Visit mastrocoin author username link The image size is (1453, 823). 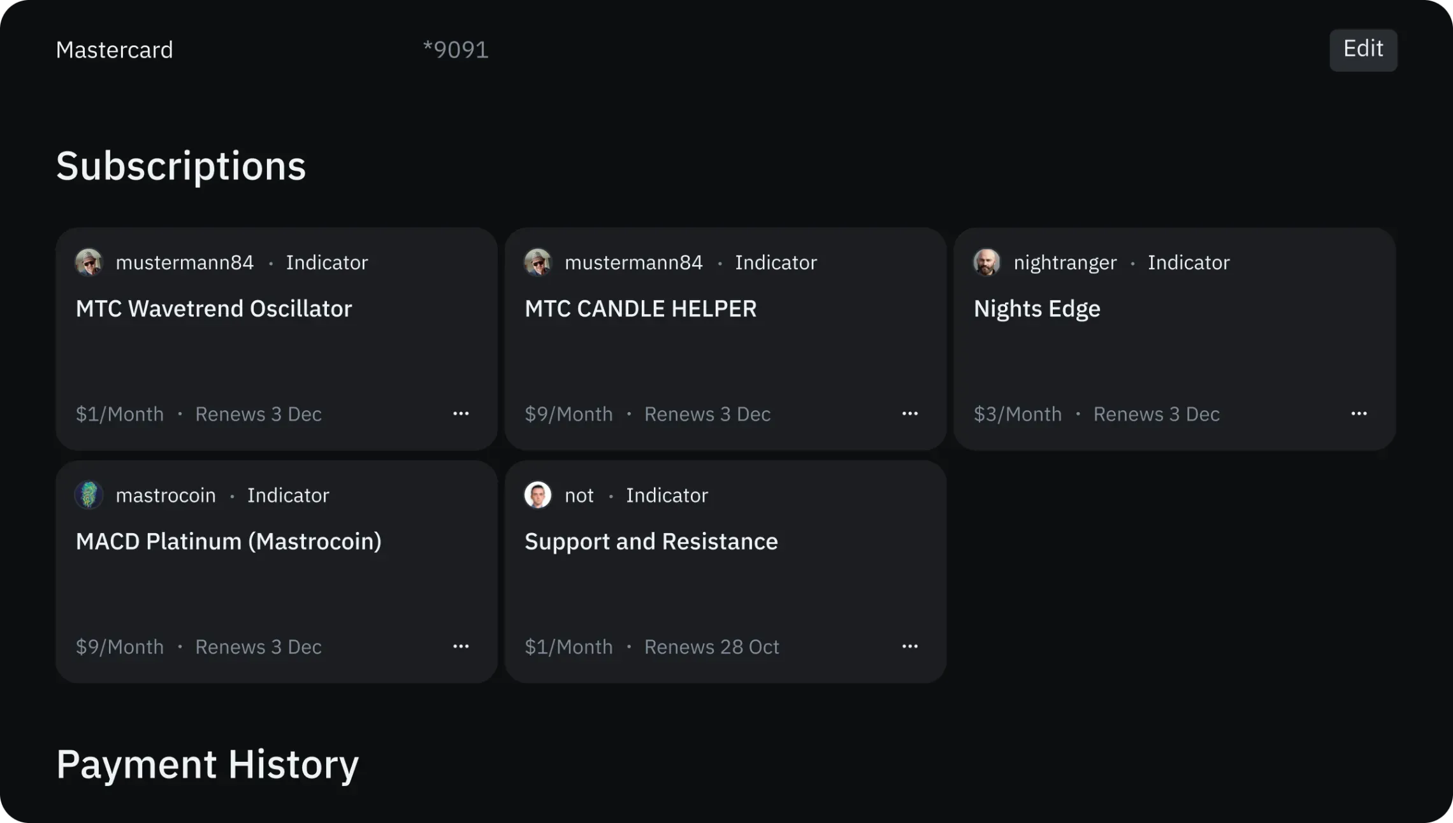coord(166,495)
